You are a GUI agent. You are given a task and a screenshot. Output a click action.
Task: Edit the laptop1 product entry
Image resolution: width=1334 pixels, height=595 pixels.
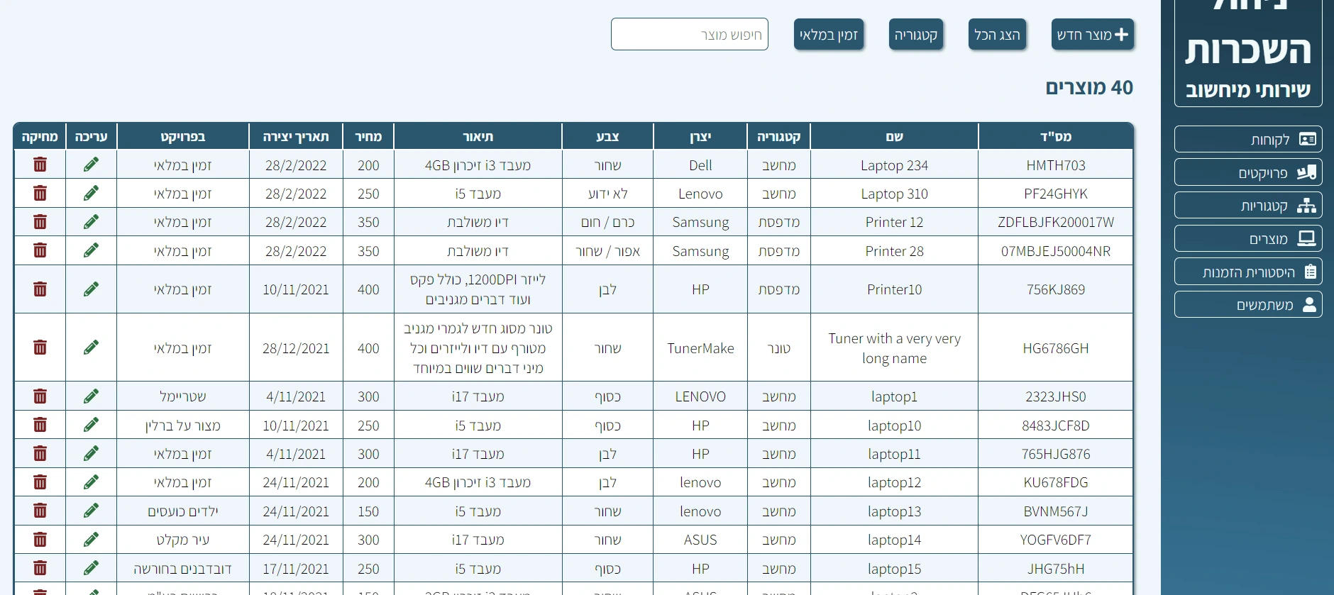91,396
